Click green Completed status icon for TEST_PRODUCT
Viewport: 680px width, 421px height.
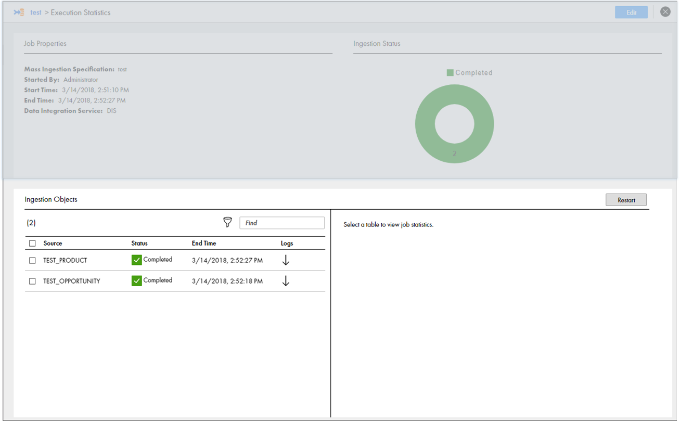(x=137, y=260)
